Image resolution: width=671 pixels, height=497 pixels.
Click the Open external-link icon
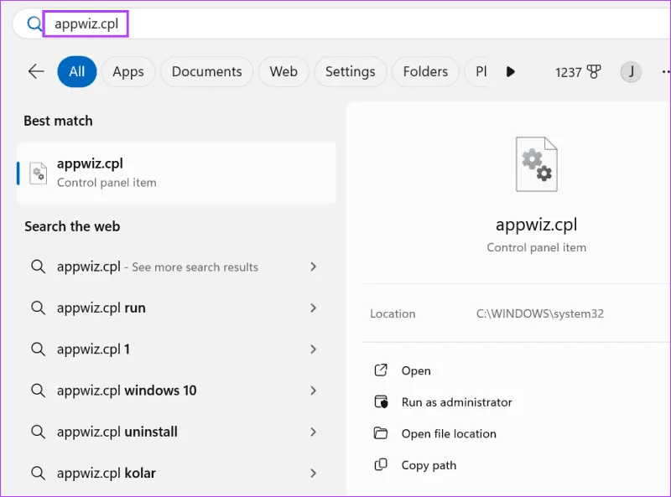click(381, 370)
